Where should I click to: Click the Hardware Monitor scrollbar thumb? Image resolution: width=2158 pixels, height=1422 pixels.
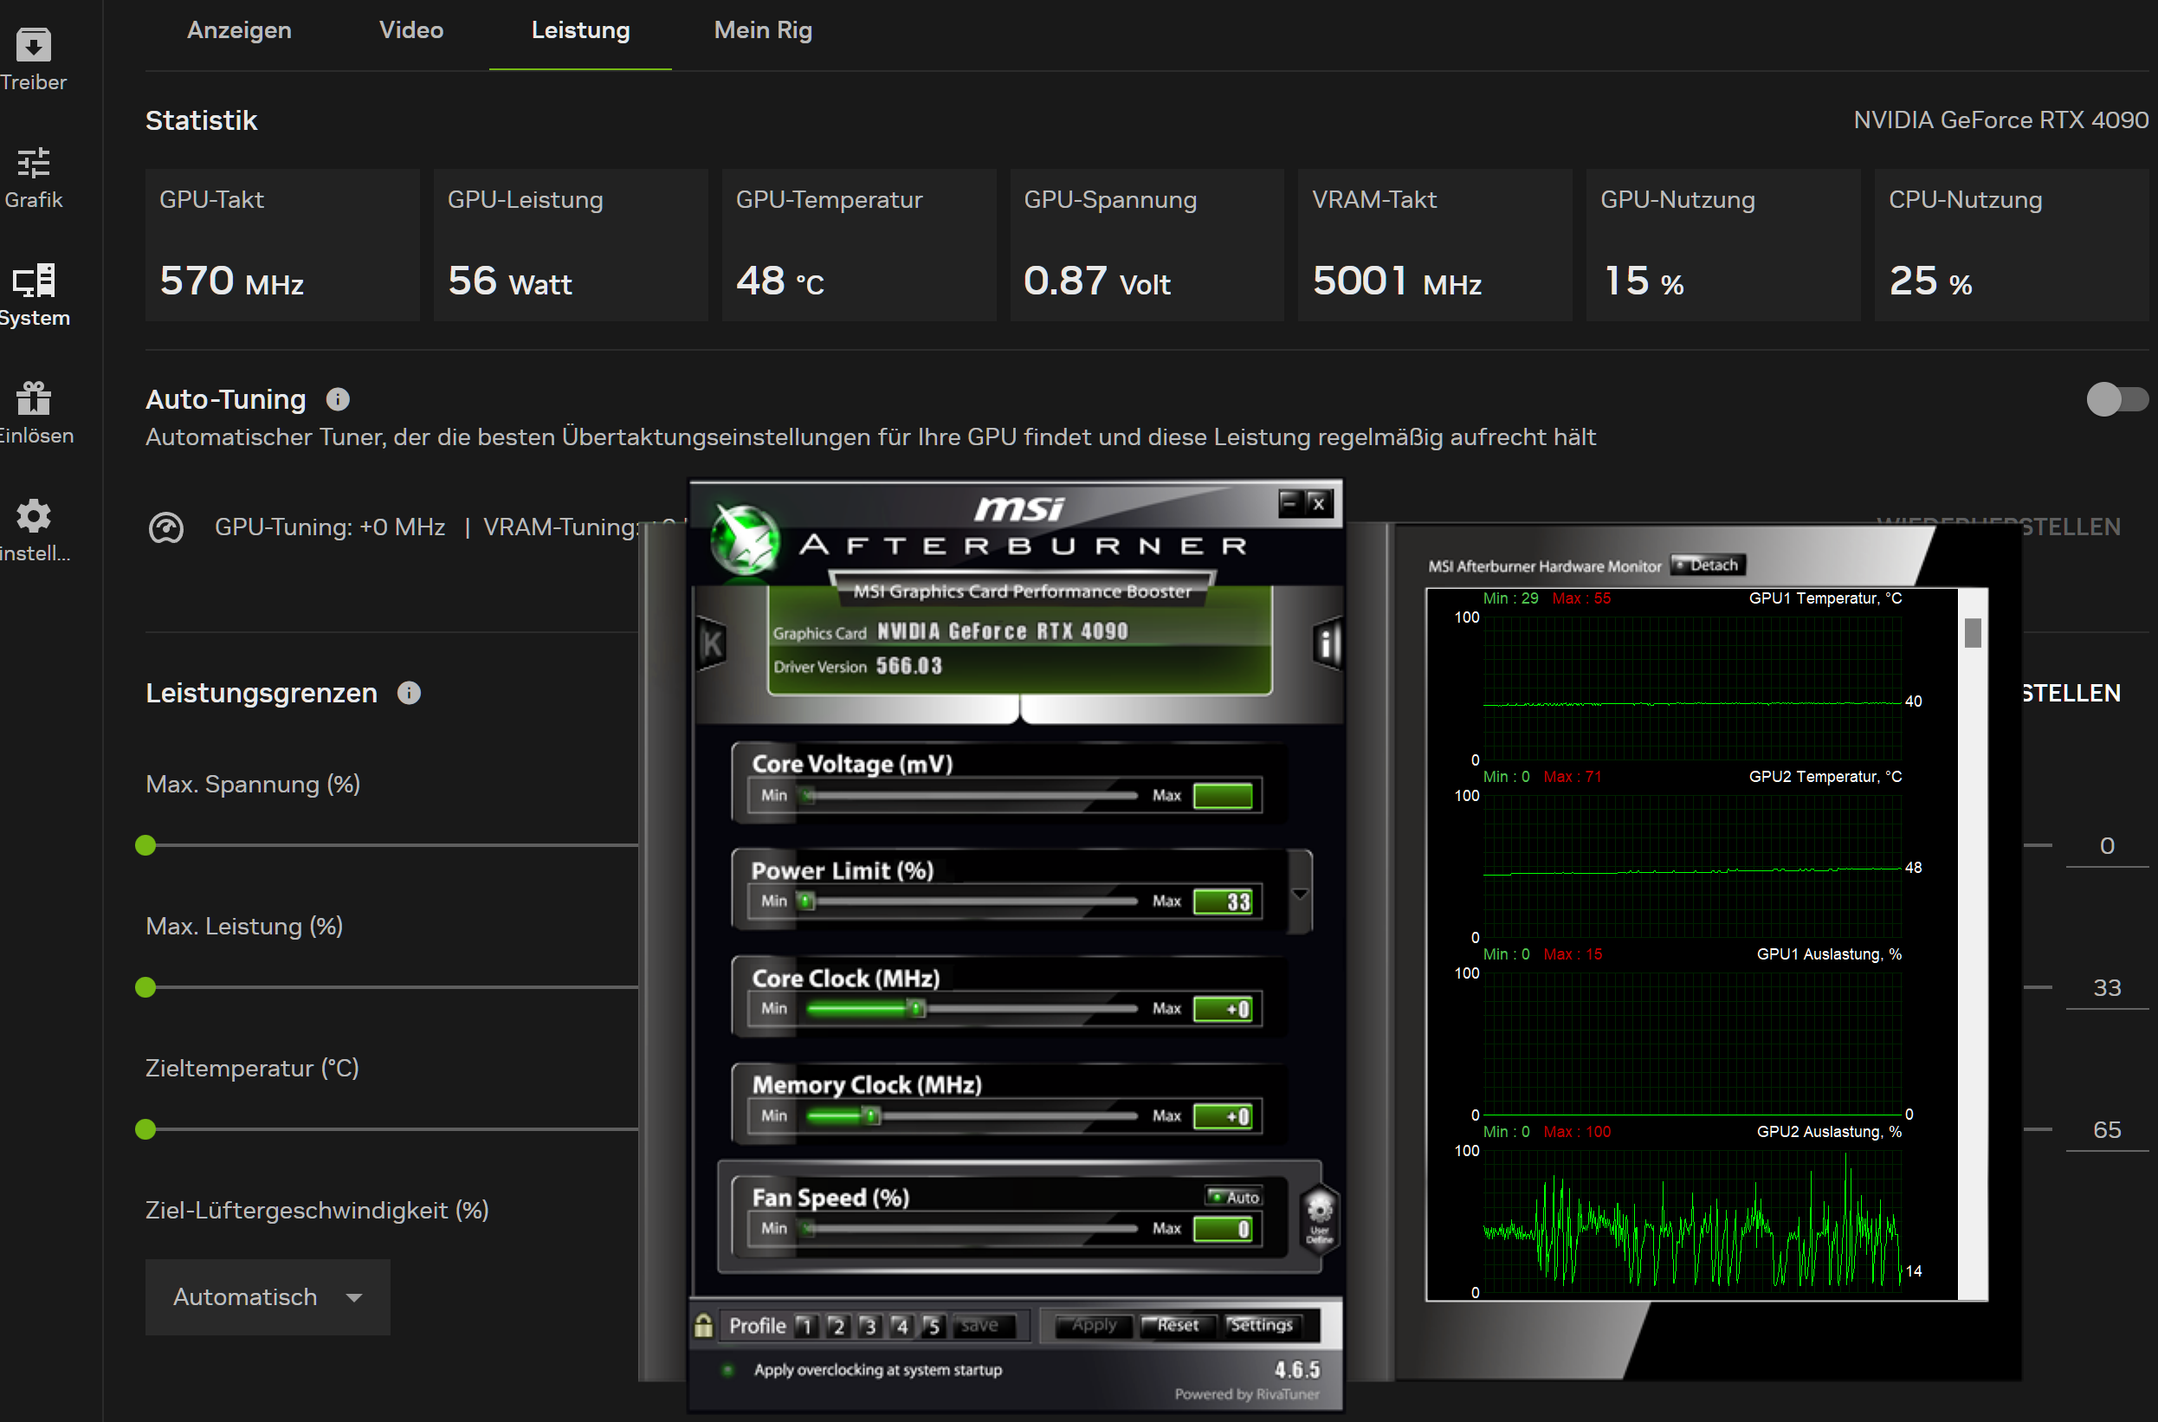(1973, 632)
